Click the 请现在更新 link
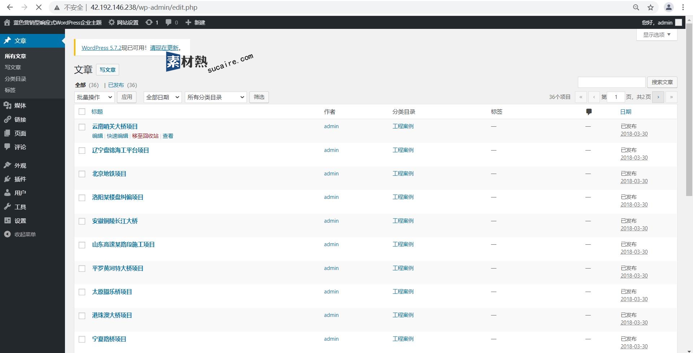 coord(164,48)
